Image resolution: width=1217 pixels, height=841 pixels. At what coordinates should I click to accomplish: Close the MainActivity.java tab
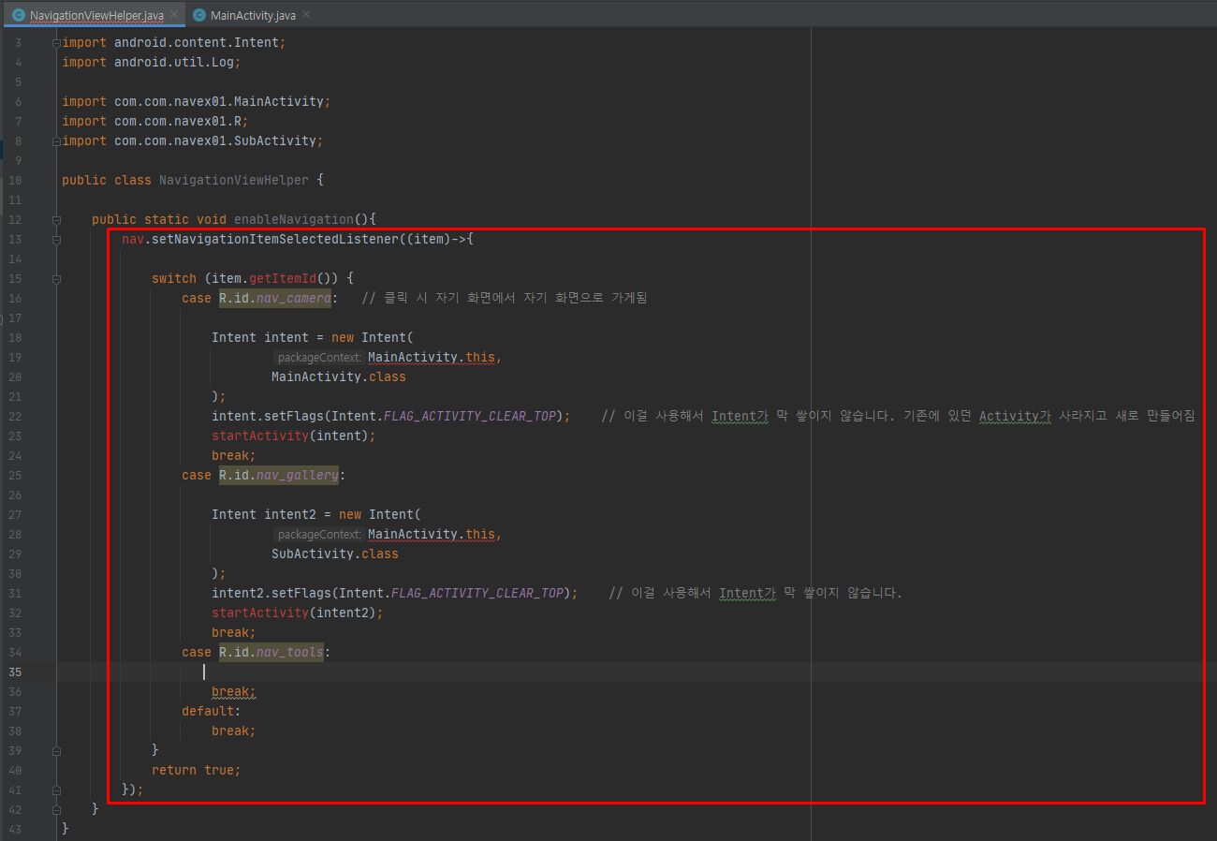click(x=306, y=15)
